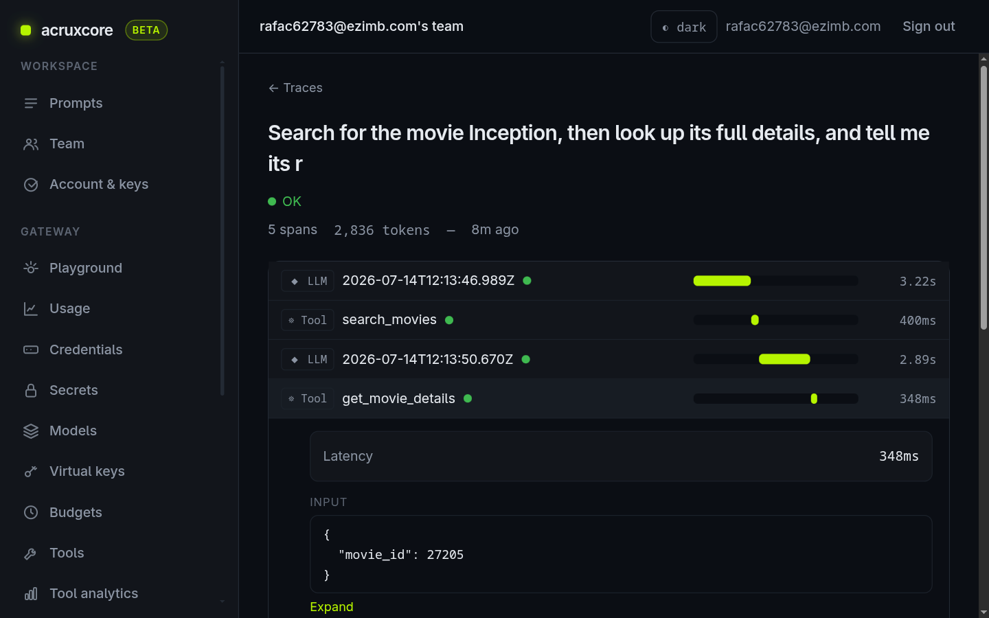This screenshot has height=618, width=989.
Task: Navigate to Playground
Action: coord(86,268)
